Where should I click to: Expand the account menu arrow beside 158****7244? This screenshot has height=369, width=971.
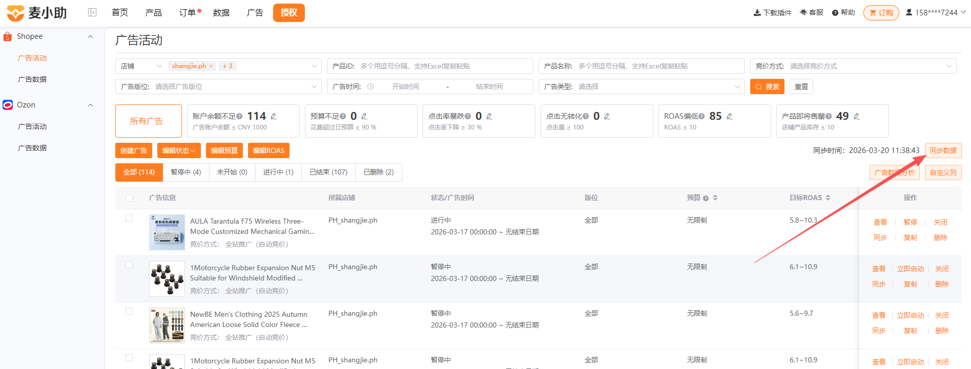963,12
